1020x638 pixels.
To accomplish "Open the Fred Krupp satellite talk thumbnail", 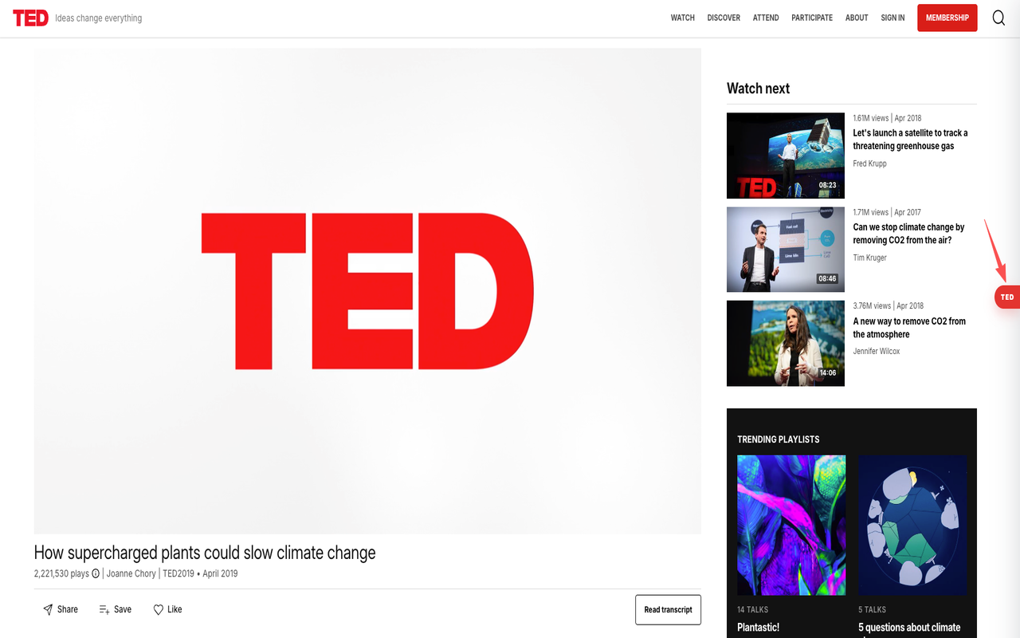I will (786, 156).
